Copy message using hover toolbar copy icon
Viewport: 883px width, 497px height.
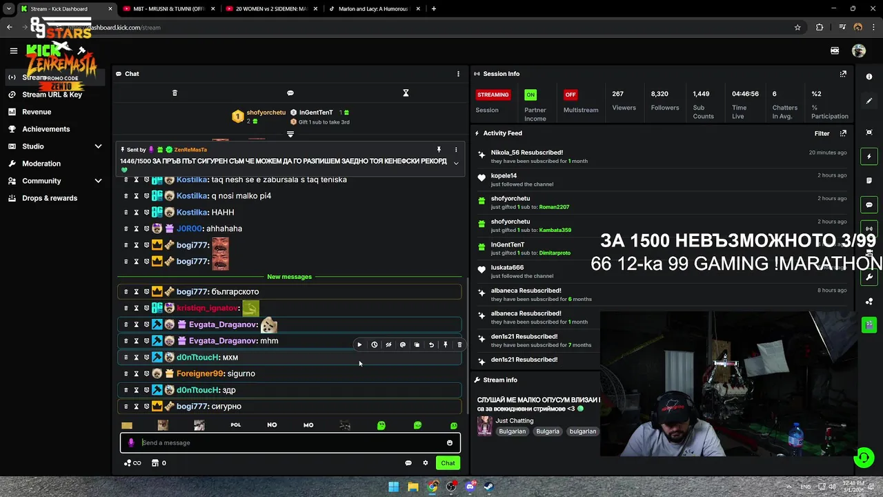tap(417, 344)
